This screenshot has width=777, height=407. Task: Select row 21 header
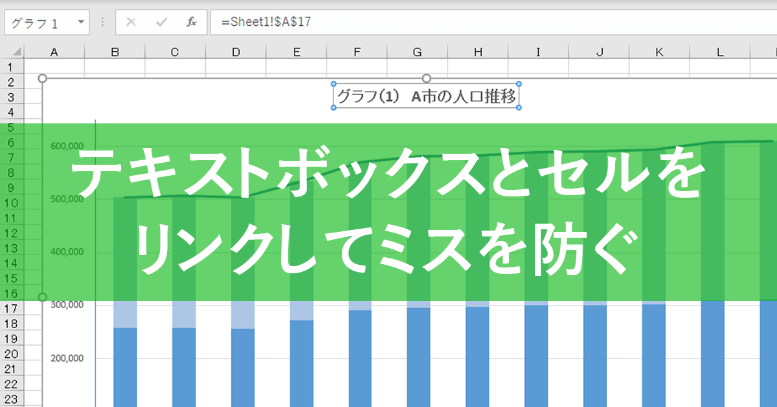click(x=12, y=369)
